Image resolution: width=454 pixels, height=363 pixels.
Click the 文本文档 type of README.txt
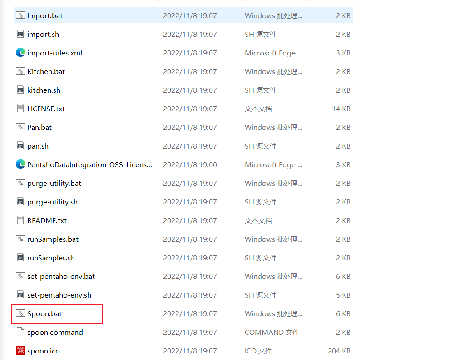click(258, 220)
